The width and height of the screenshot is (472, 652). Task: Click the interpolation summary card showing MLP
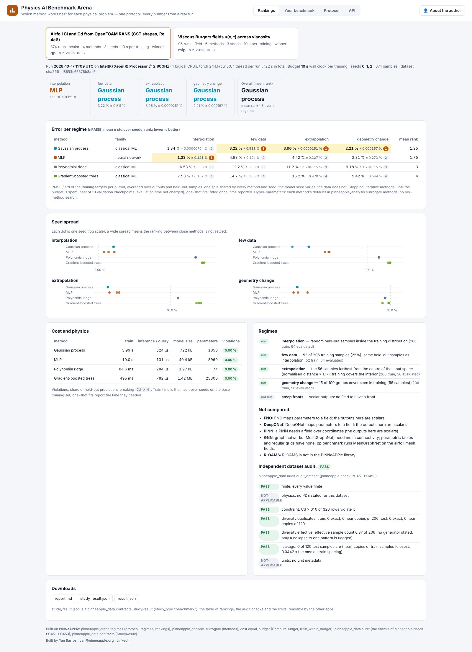click(68, 97)
